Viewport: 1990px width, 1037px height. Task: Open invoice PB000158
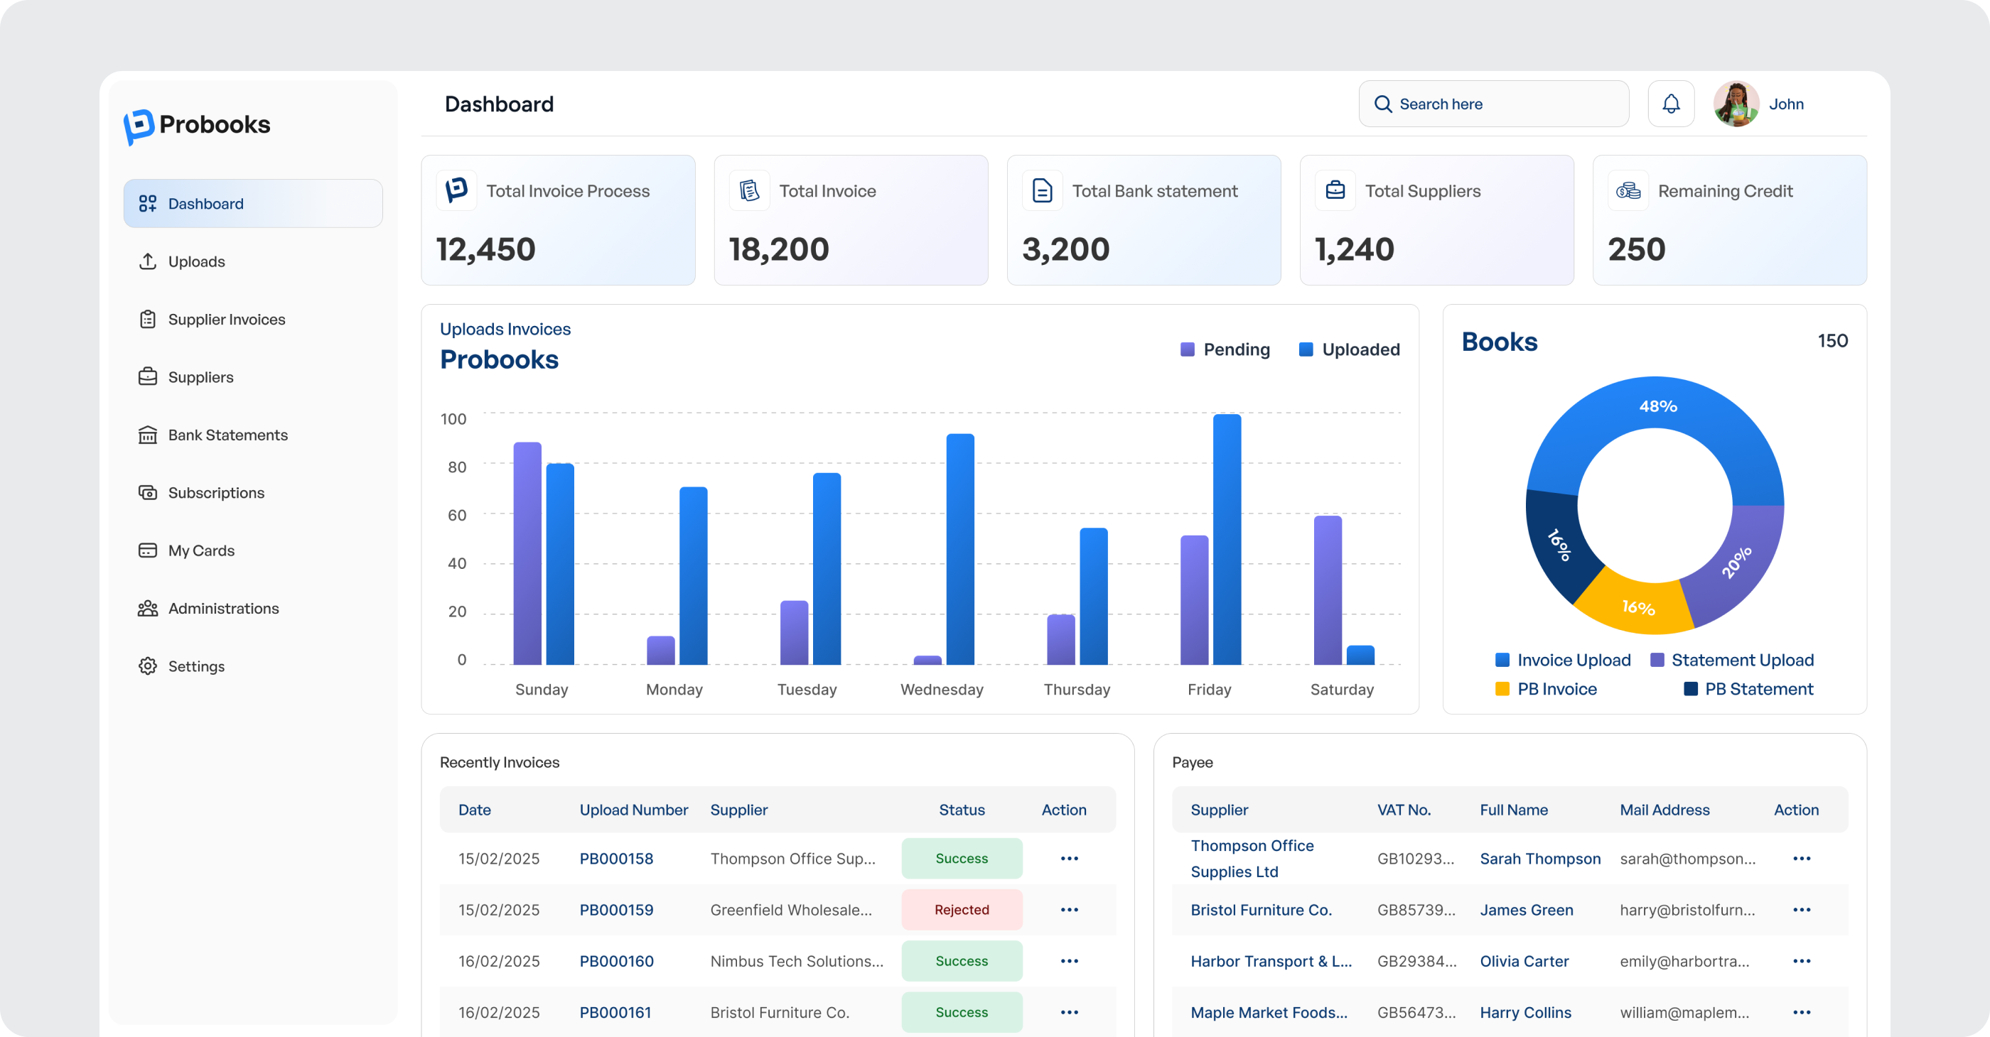click(615, 858)
